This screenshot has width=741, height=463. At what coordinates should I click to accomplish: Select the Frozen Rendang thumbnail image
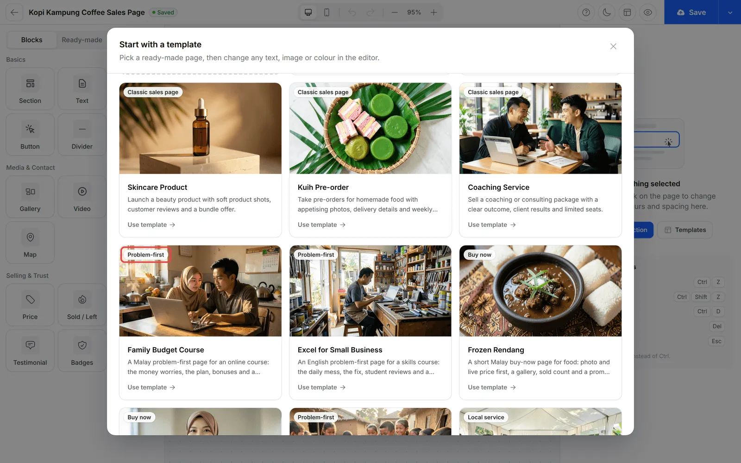point(540,291)
